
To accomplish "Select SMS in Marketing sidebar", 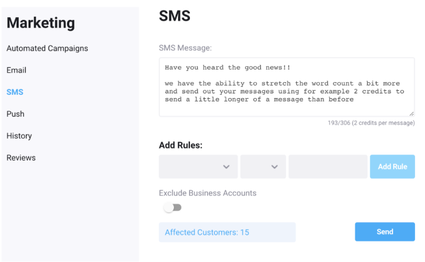I will pos(15,92).
